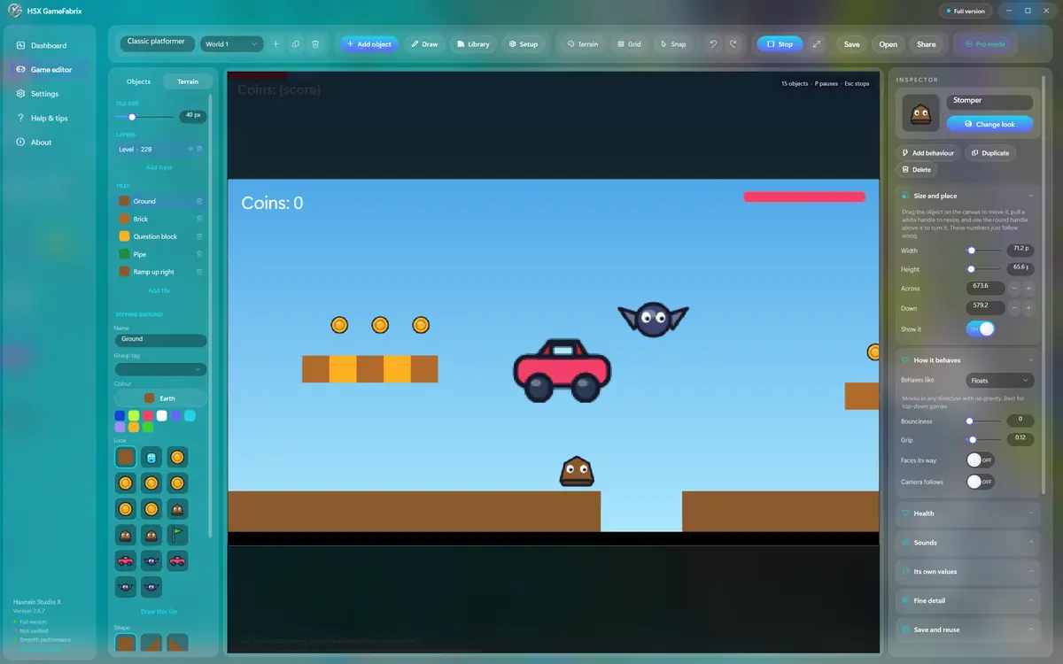Enable Camera follows toggle

(x=981, y=482)
